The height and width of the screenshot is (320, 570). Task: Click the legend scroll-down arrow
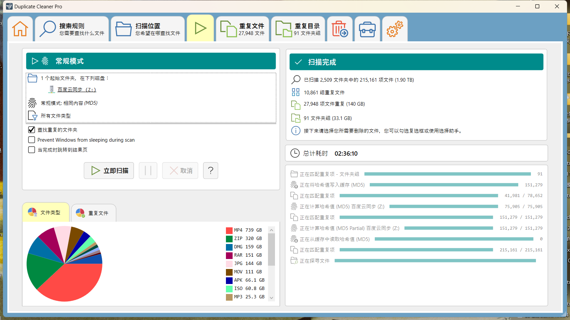point(272,298)
